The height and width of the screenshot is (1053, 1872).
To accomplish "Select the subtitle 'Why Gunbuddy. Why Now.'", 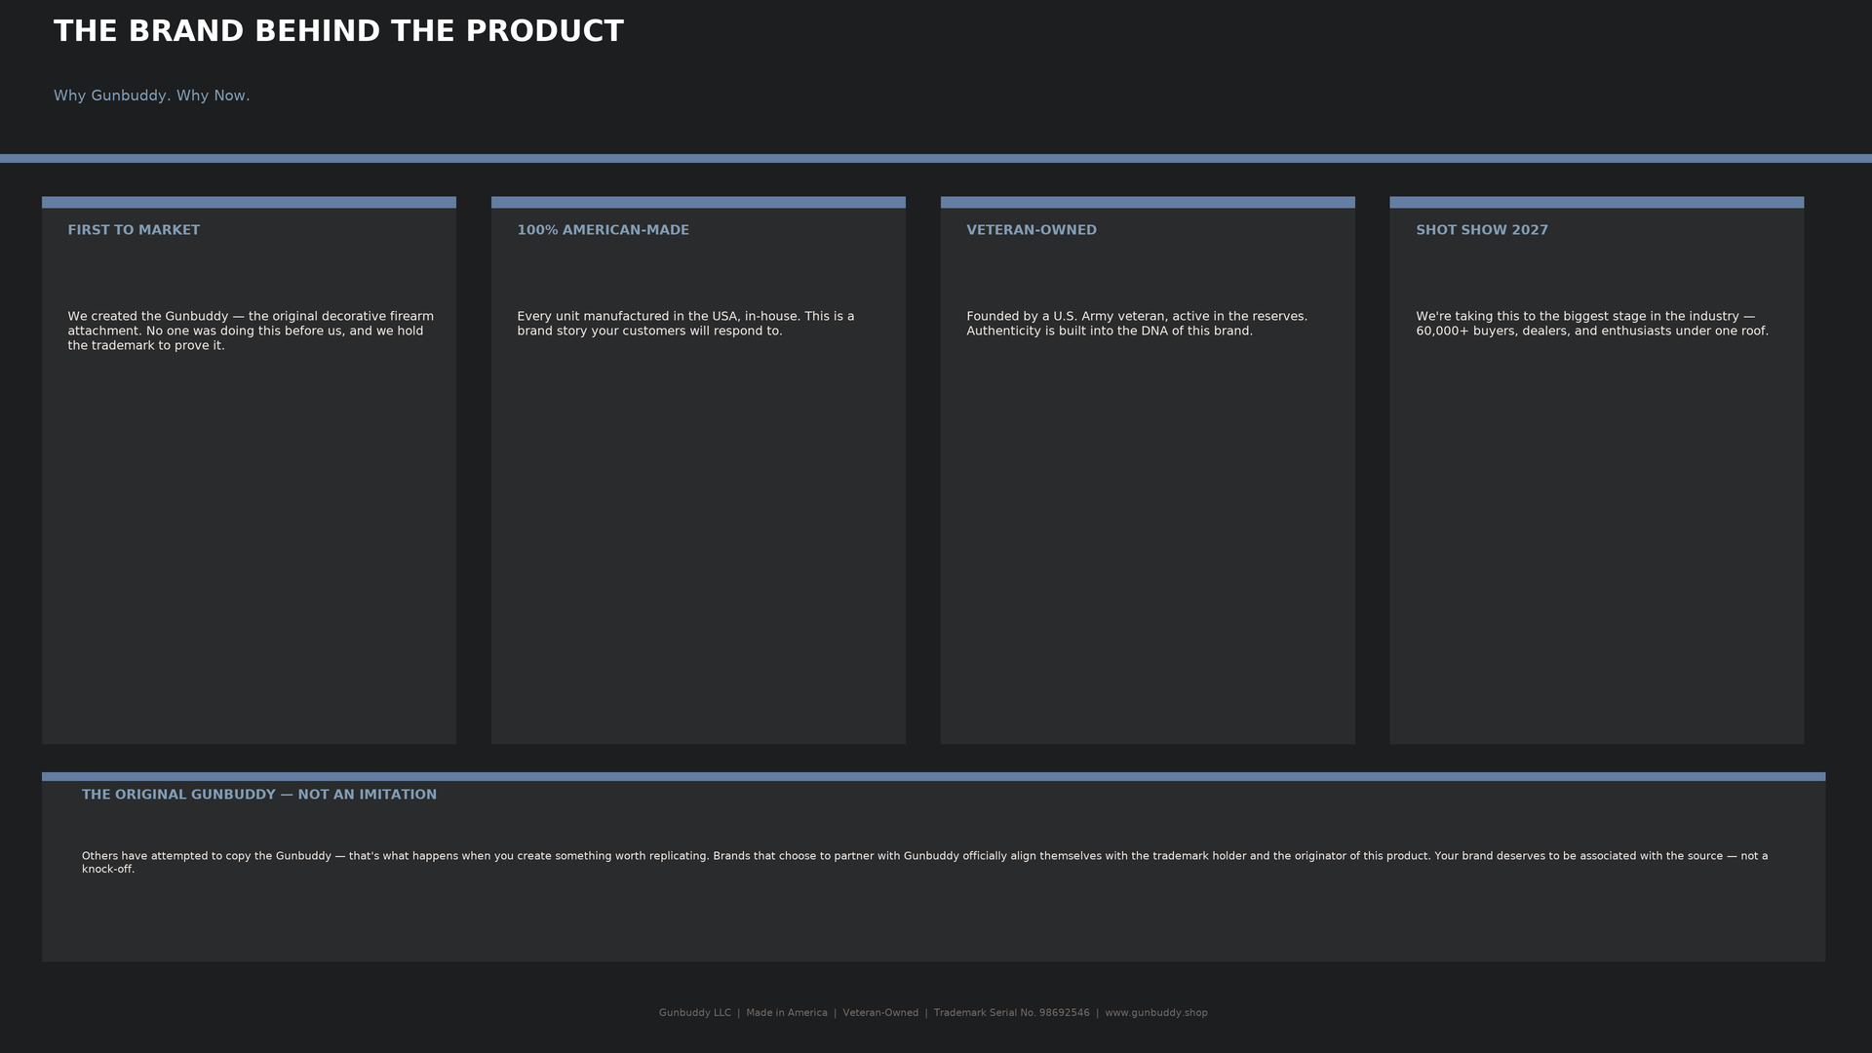I will [152, 96].
